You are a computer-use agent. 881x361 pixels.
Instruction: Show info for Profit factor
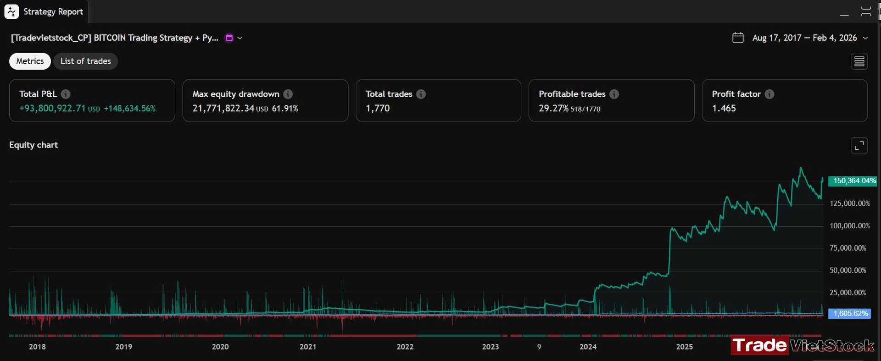769,94
